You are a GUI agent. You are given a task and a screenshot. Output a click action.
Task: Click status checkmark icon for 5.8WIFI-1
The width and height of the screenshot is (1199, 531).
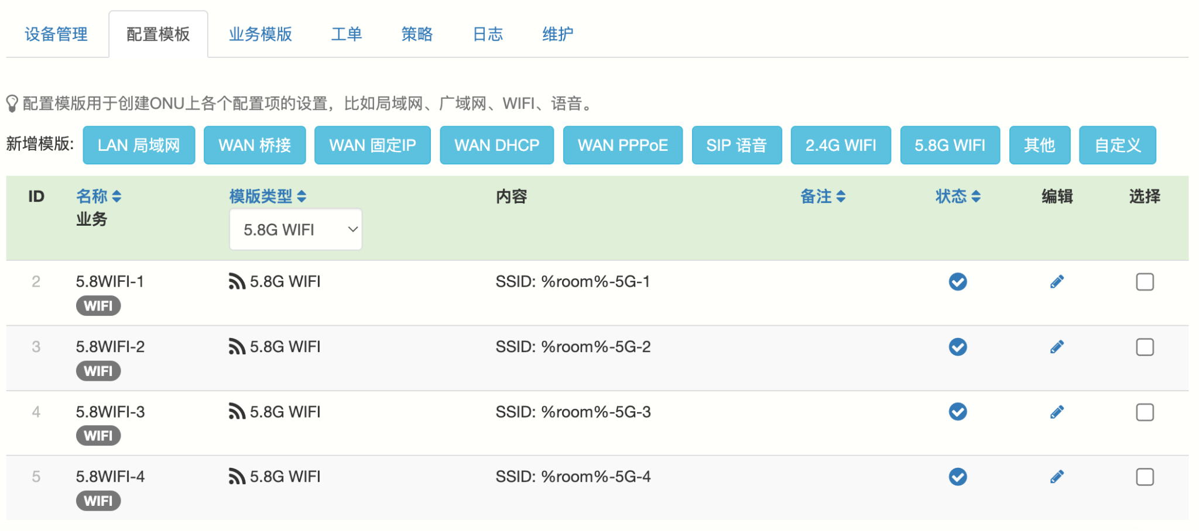(958, 282)
